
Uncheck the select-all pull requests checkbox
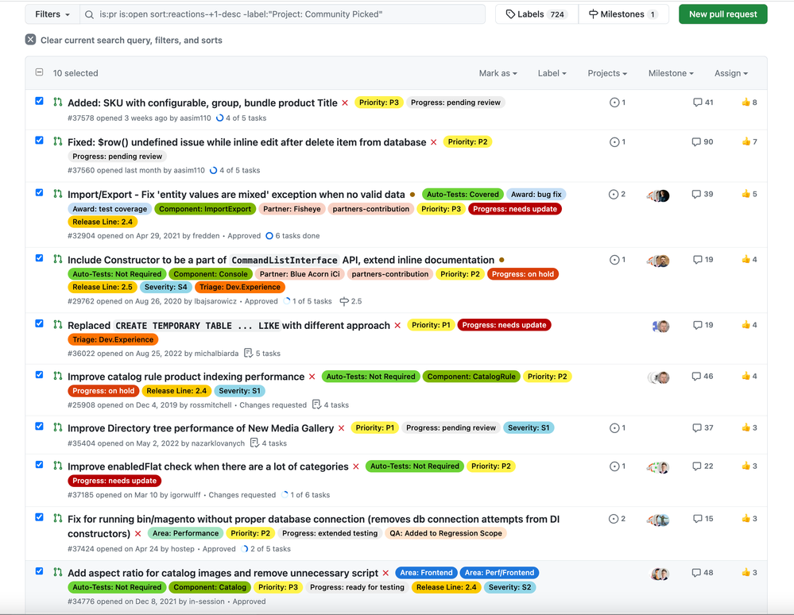point(39,73)
